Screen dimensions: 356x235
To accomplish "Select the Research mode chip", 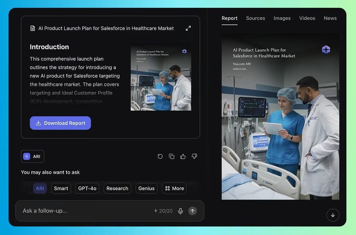I will (117, 188).
